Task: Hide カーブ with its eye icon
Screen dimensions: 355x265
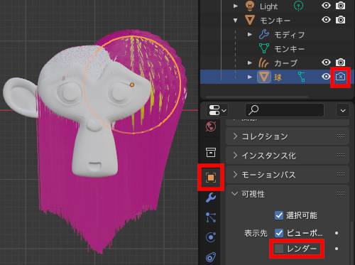Action: [x=326, y=63]
